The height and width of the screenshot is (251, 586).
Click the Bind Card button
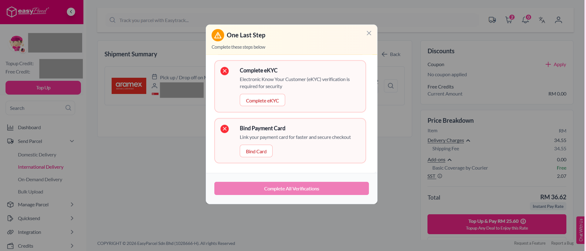tap(256, 151)
